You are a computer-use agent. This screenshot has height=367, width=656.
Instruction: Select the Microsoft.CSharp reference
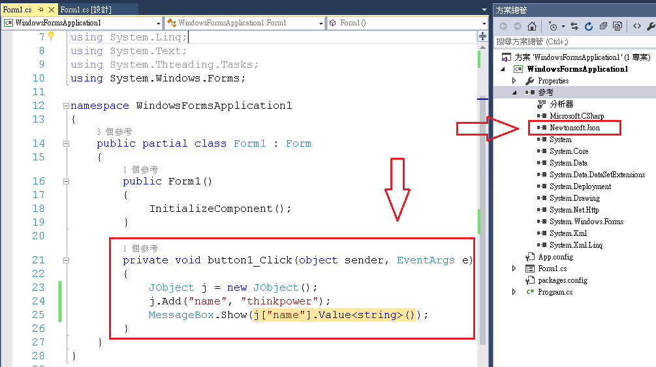576,116
